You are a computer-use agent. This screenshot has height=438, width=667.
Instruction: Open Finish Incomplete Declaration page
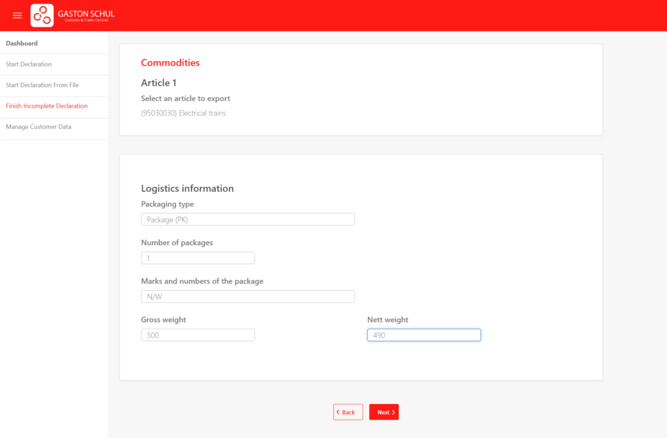pos(47,106)
